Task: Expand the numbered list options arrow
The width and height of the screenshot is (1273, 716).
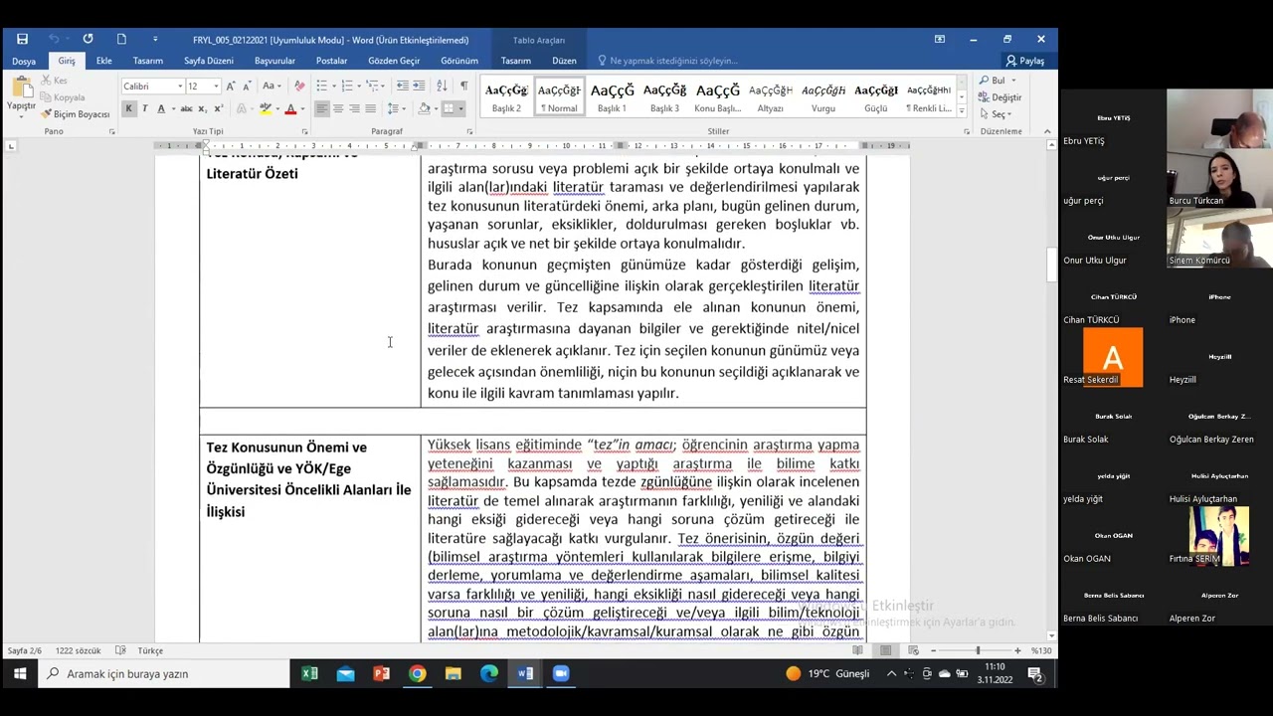Action: click(x=358, y=87)
